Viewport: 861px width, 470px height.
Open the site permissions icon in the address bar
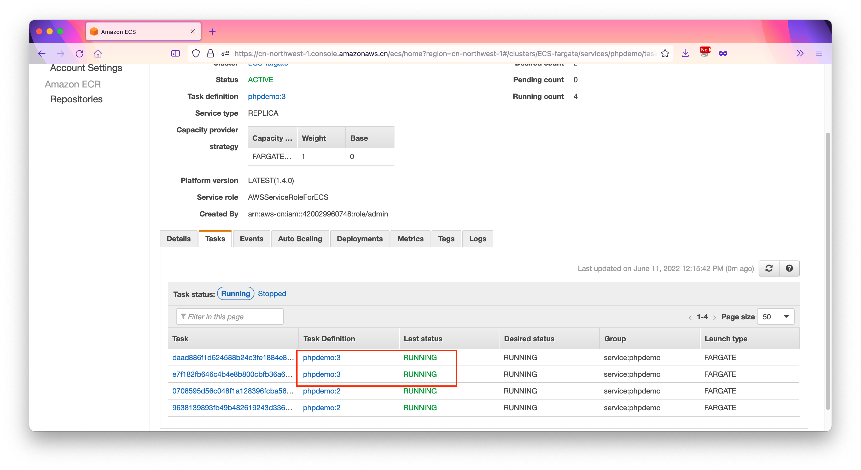(225, 54)
